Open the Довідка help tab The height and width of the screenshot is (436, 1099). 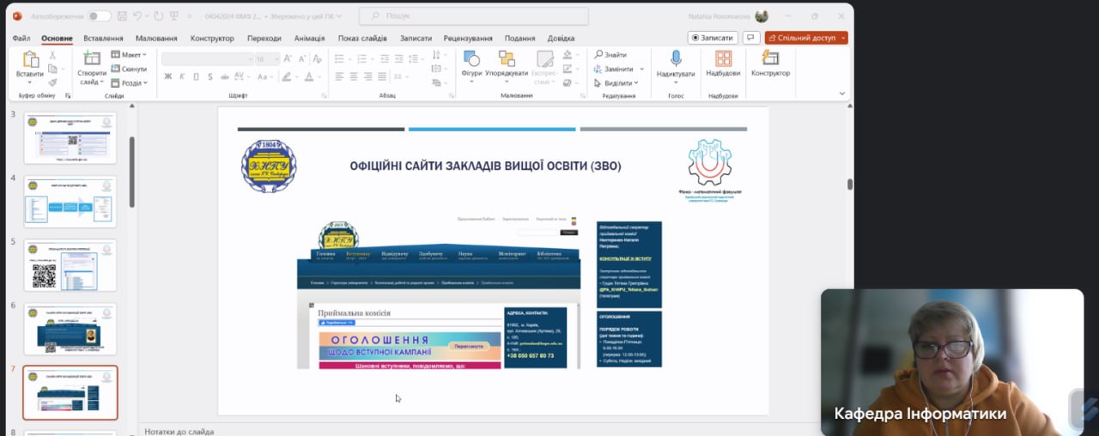pos(561,38)
